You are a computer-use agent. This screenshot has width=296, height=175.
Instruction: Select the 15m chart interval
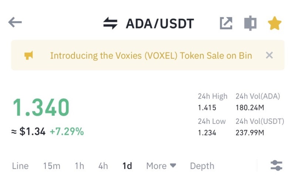52,166
